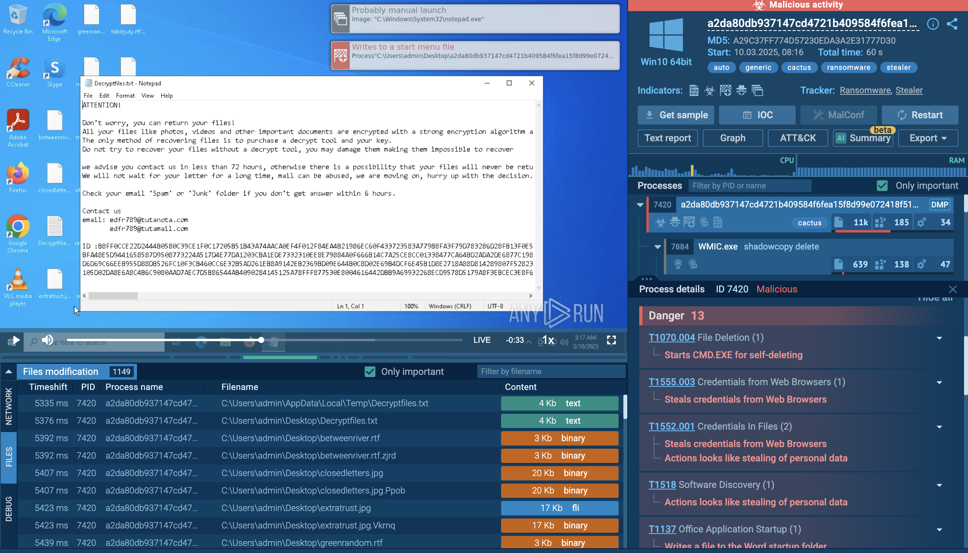Collapse process 7420 tree node
The image size is (968, 553).
pyautogui.click(x=640, y=205)
